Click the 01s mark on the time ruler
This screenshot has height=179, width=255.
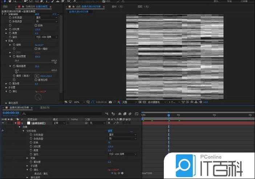(178, 115)
